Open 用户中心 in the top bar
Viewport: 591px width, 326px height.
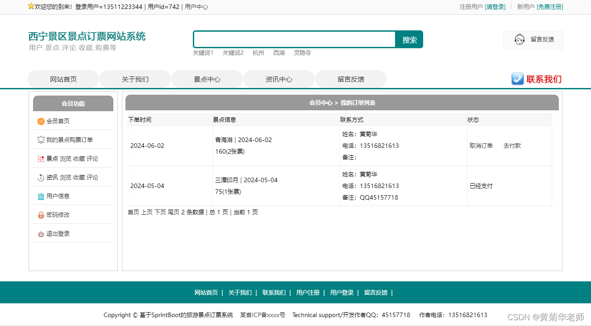[196, 7]
